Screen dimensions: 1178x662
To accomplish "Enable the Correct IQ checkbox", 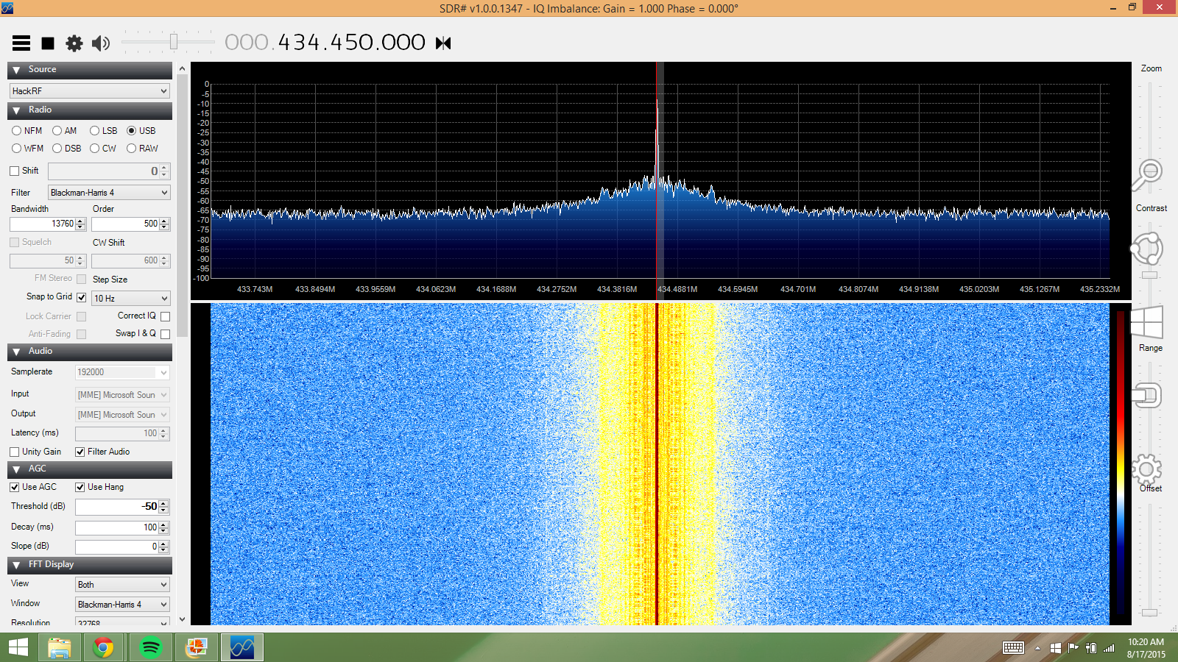I will click(165, 316).
